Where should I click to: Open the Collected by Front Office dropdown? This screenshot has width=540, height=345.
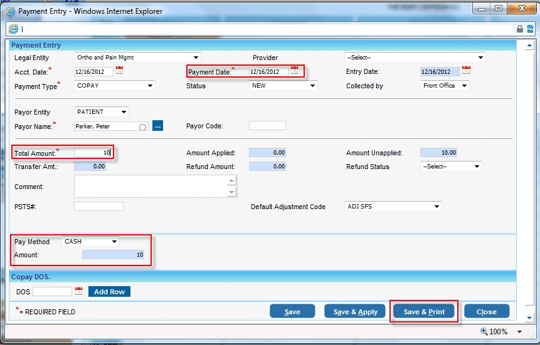tap(464, 86)
